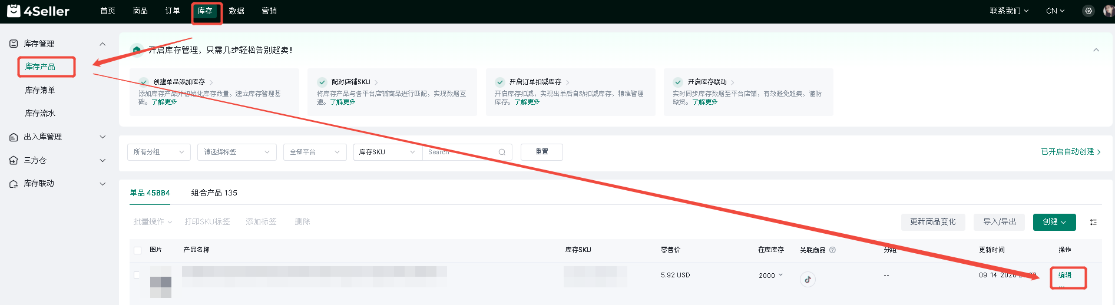Click the TikTok linked product icon
The width and height of the screenshot is (1115, 305).
808,280
